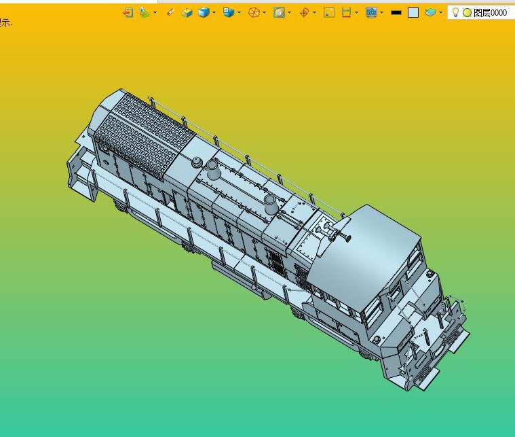This screenshot has height=437, width=515.
Task: Select the red eraser brush tool
Action: click(170, 12)
